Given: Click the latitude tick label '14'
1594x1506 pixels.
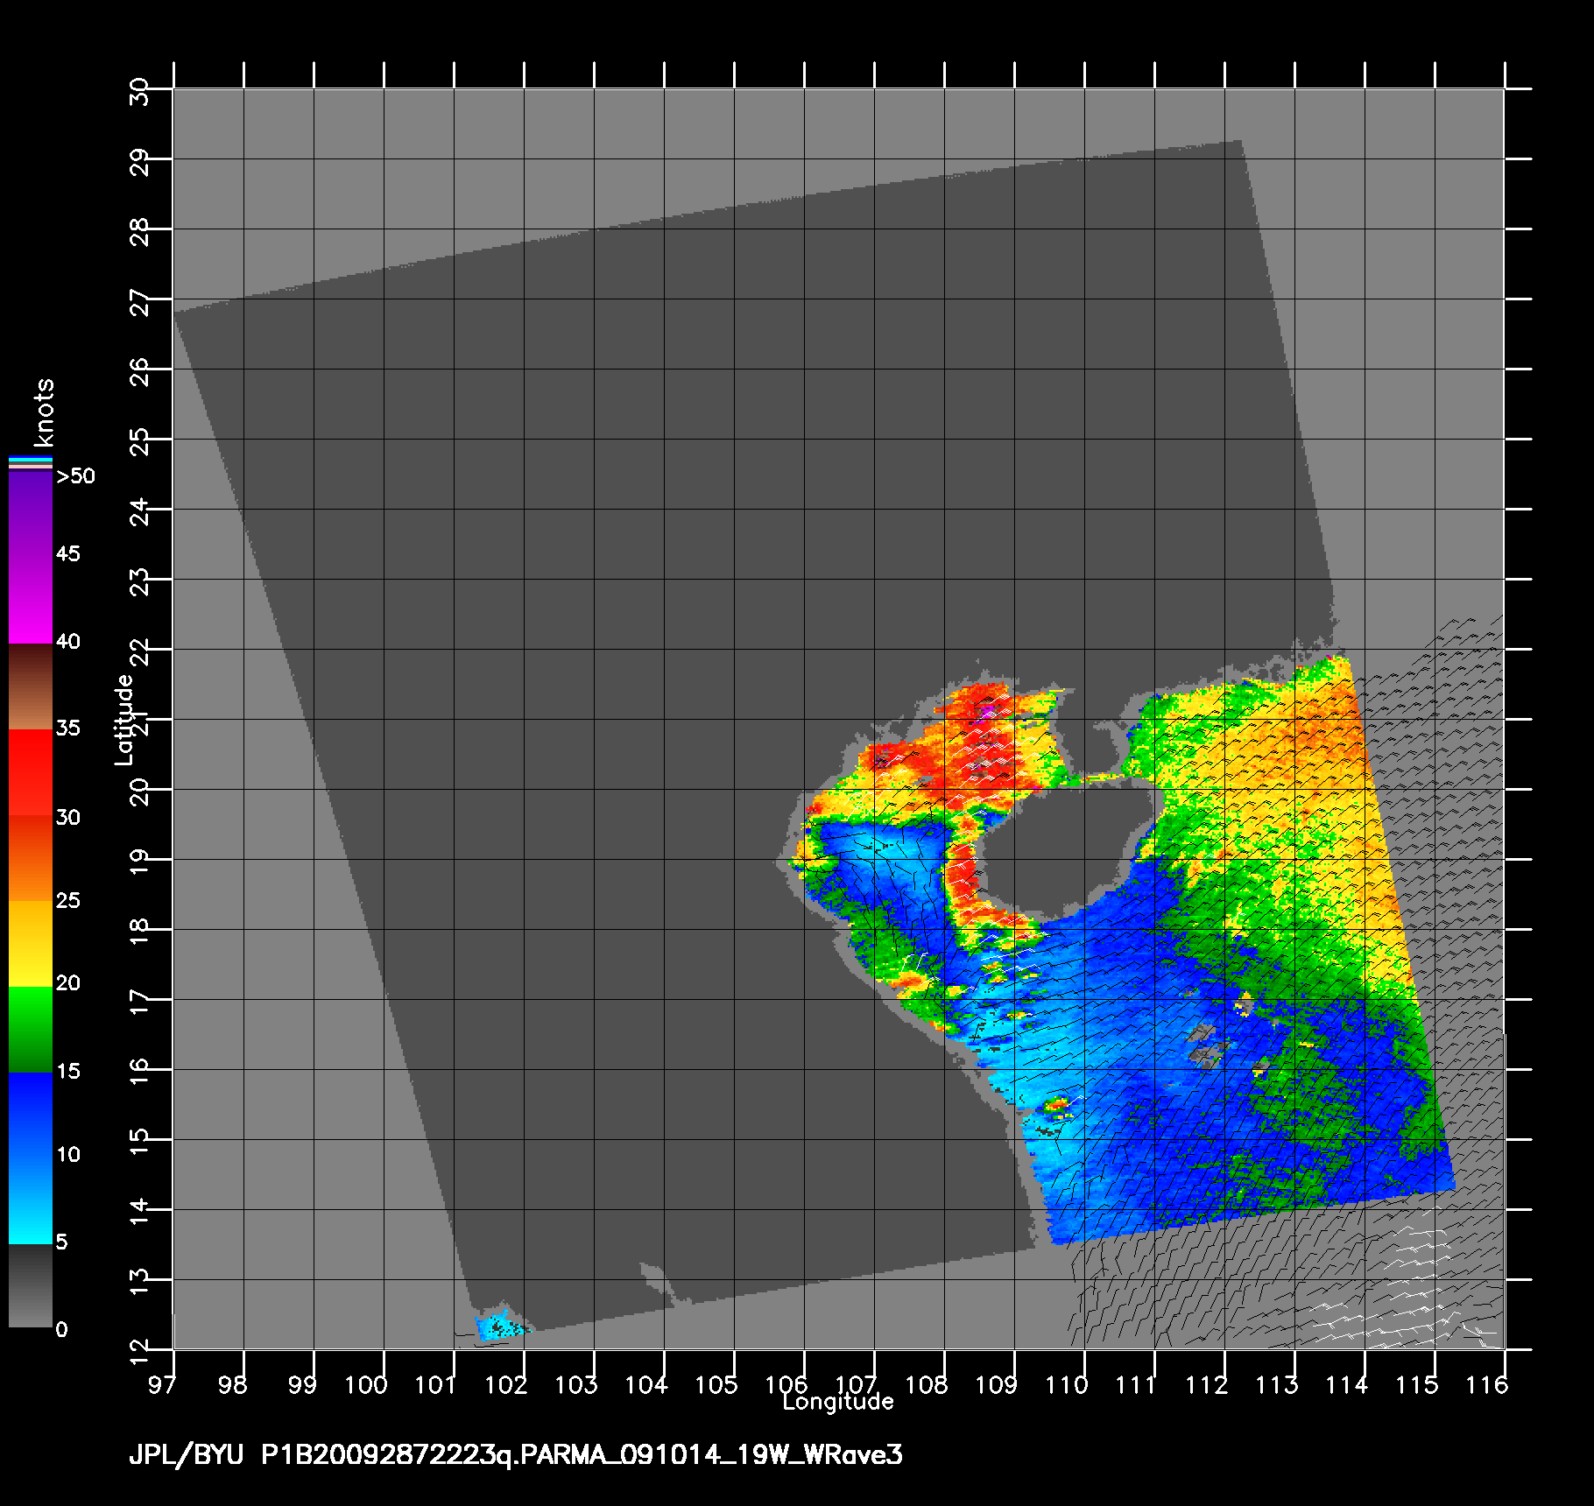Looking at the screenshot, I should (139, 1213).
